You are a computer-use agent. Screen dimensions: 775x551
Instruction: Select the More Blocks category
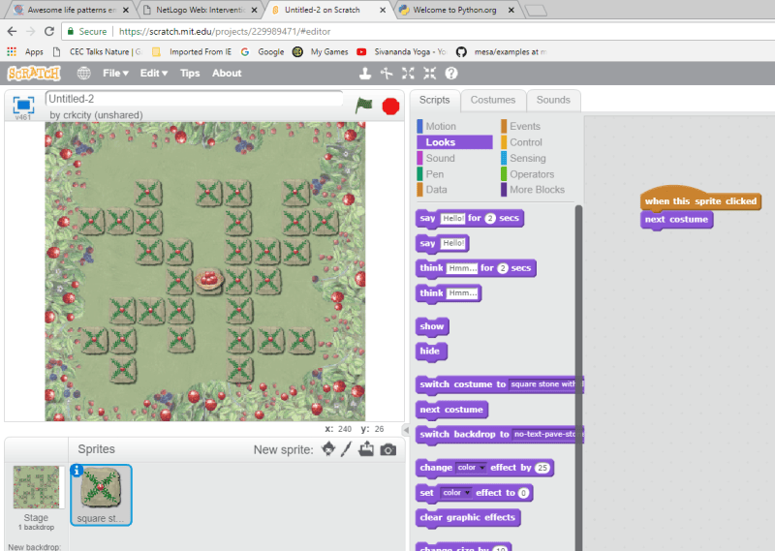click(537, 190)
